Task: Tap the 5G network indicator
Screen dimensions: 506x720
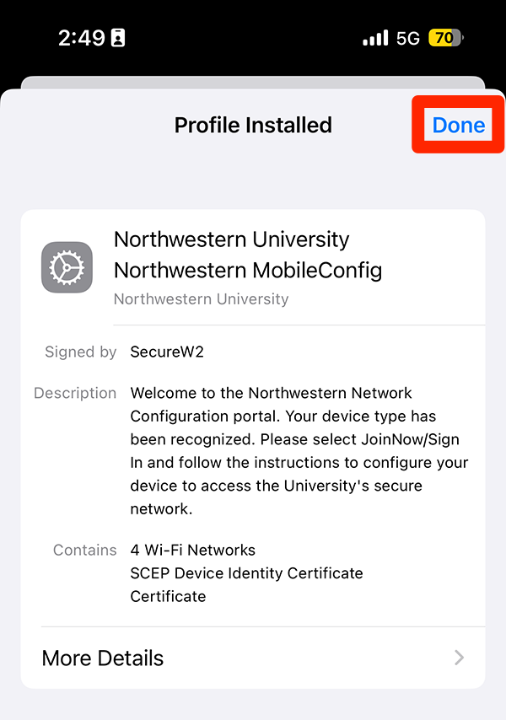Action: pos(408,38)
